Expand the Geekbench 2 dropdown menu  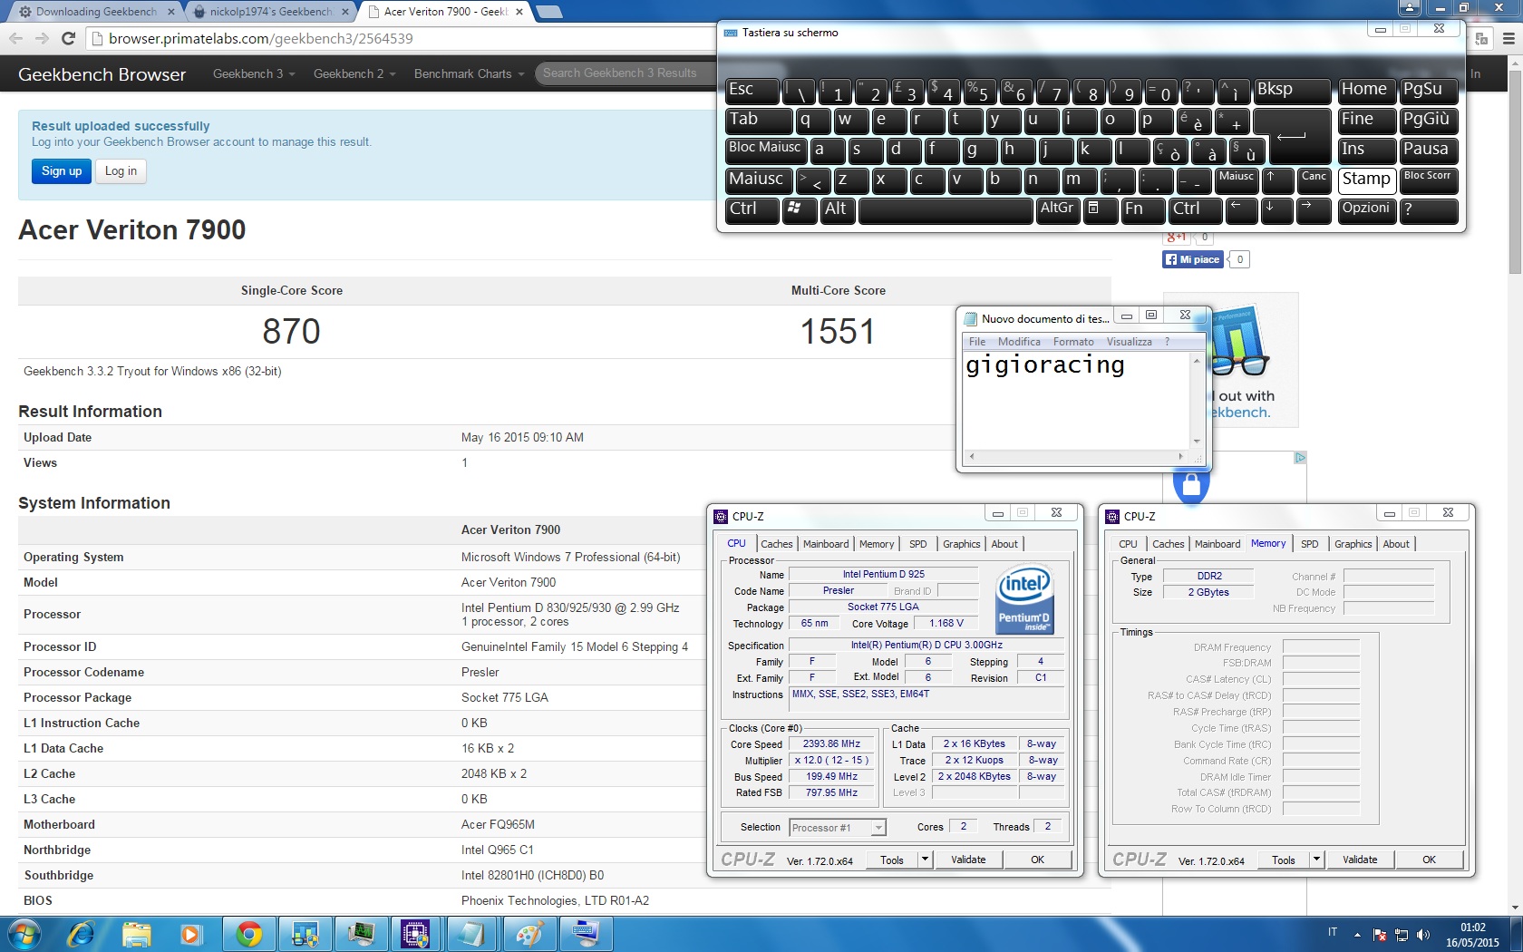354,73
